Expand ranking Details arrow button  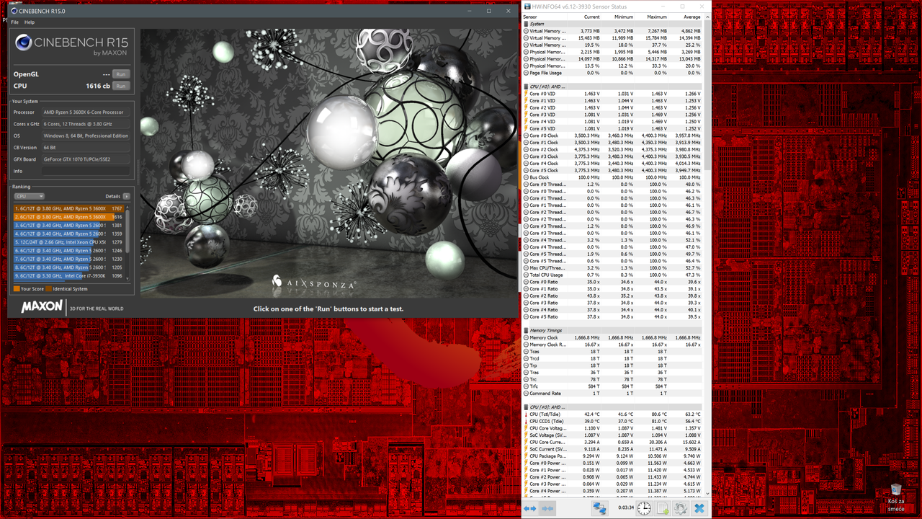click(x=126, y=196)
